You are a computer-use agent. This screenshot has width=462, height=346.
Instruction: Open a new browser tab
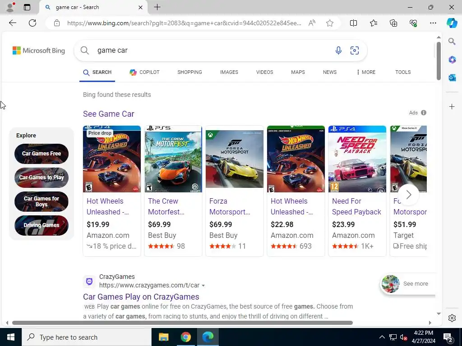(157, 7)
